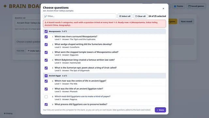Click the 'Set: Ancient River Valleys (sample)' subtitle
Image resolution: width=209 pixels, height=118 pixels.
(58, 11)
